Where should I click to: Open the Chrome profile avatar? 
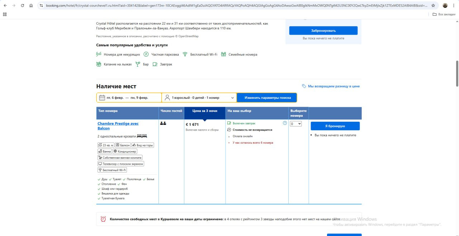coord(445,6)
